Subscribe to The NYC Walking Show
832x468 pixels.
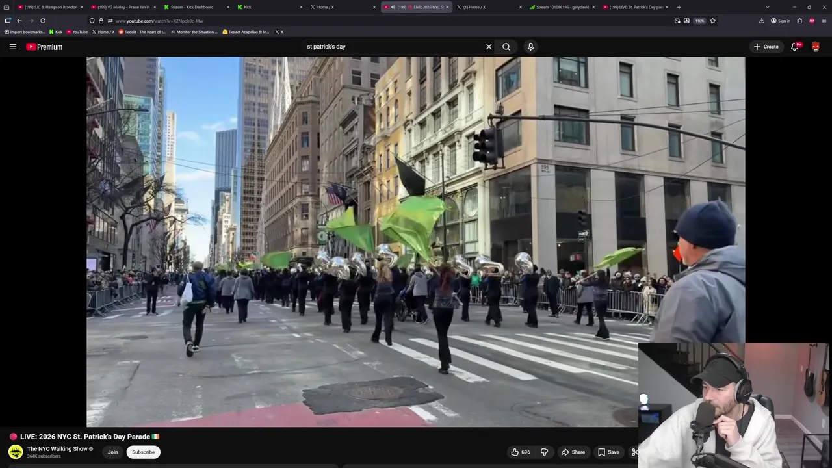(x=144, y=452)
